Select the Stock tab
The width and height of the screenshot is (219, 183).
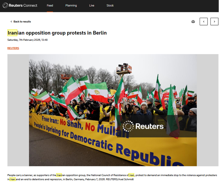tap(110, 5)
